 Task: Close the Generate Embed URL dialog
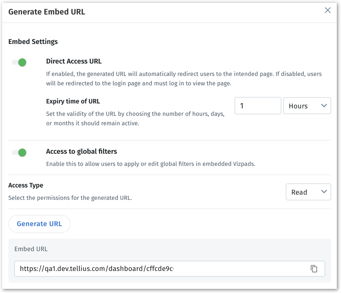pos(327,10)
